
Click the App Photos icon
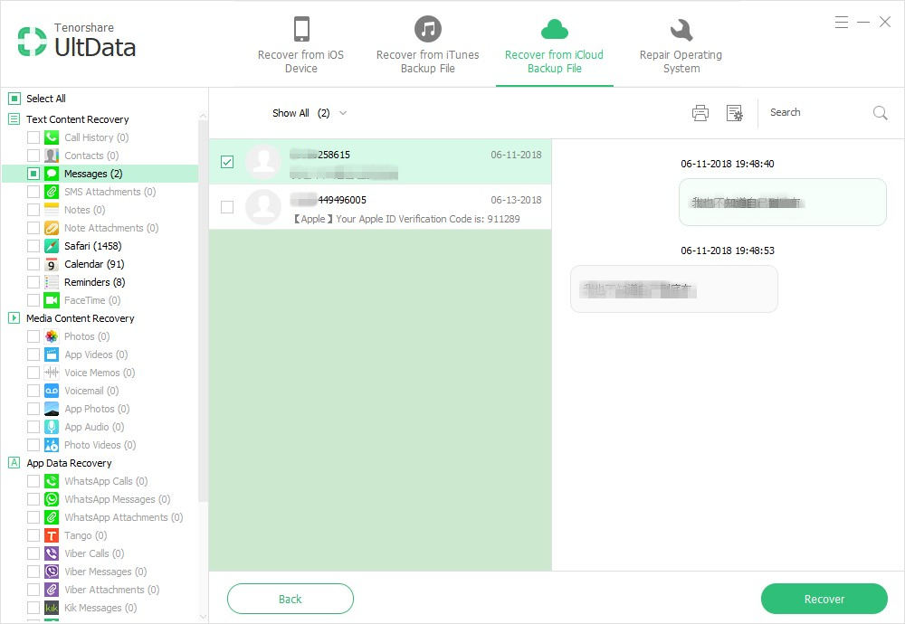pyautogui.click(x=52, y=408)
